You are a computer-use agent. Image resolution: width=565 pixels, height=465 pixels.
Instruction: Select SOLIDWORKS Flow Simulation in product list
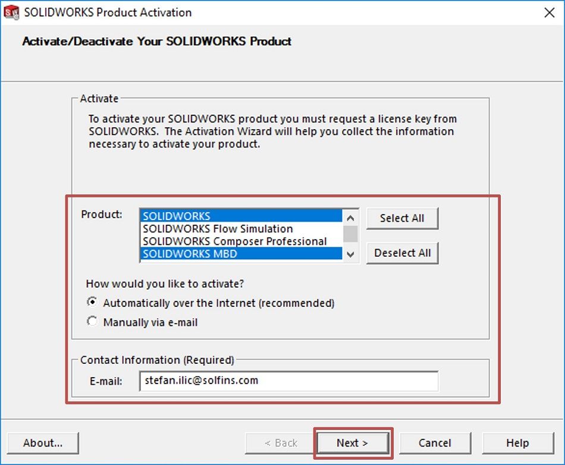(x=217, y=228)
